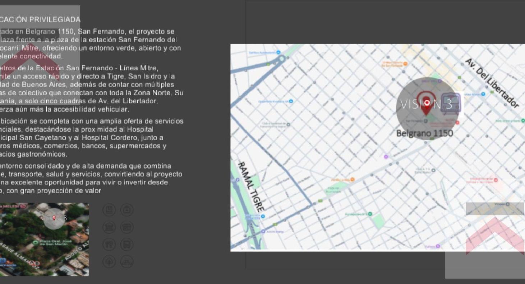Click the storefront amenity icon

tap(126, 227)
